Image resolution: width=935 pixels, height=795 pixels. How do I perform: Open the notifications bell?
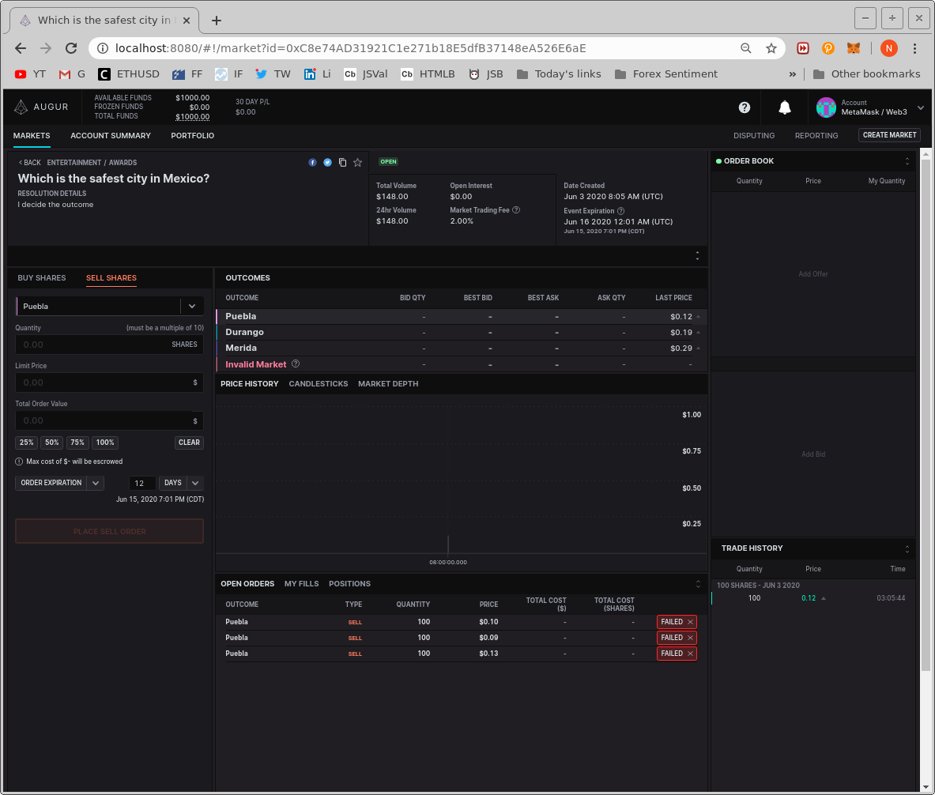(x=784, y=107)
